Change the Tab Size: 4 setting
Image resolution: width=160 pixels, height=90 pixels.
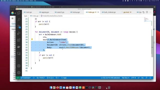click(x=125, y=78)
